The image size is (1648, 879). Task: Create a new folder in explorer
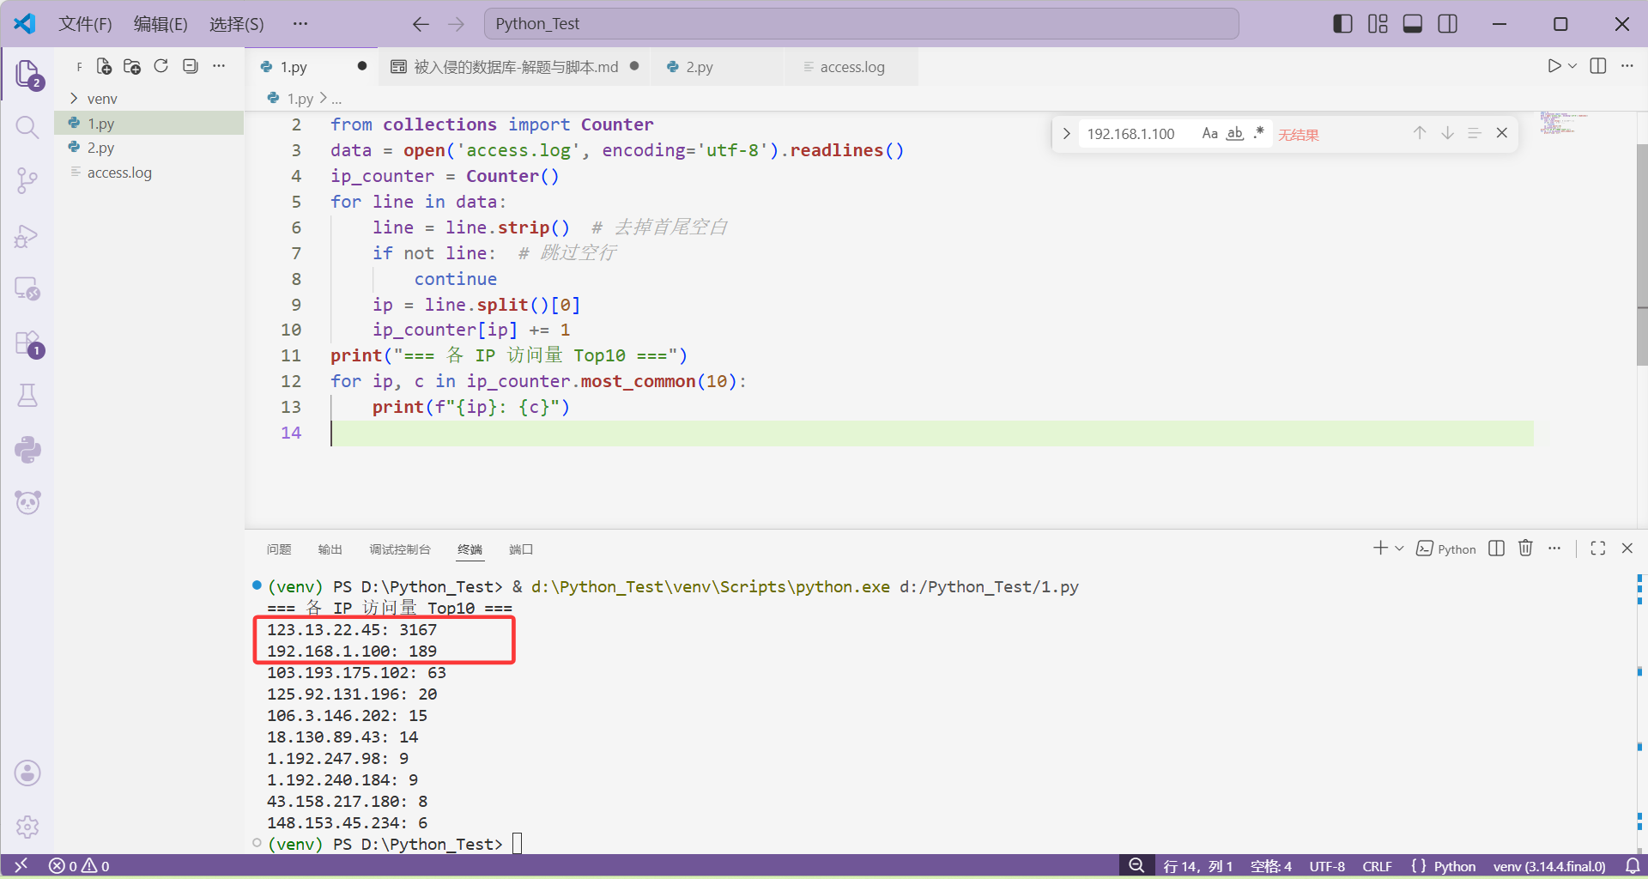click(132, 66)
